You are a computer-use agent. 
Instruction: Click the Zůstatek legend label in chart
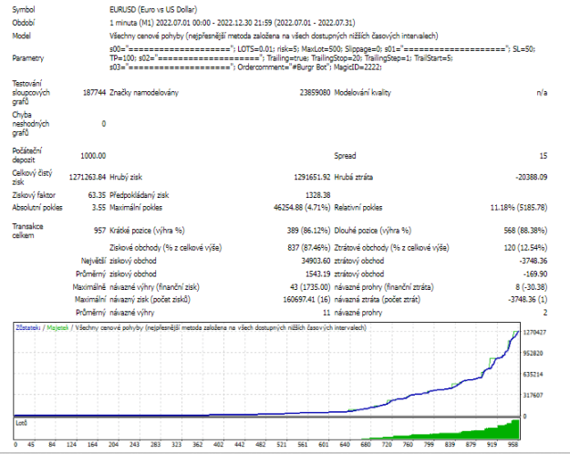tap(27, 328)
